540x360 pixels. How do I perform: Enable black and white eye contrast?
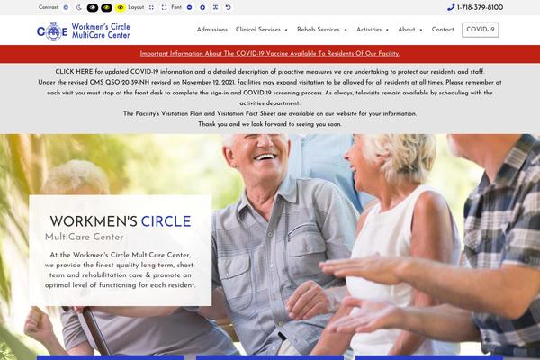(93, 7)
